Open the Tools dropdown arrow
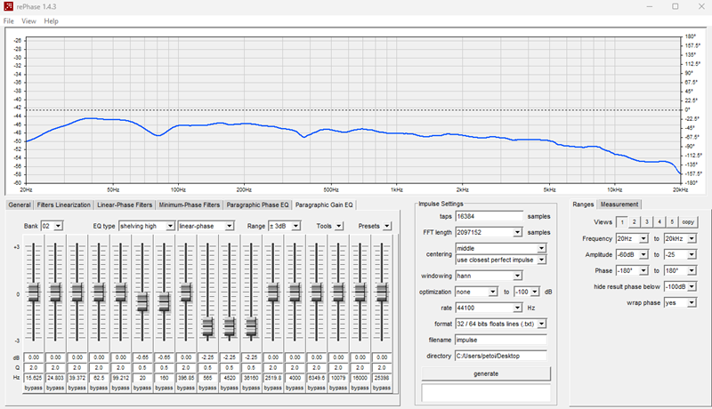The width and height of the screenshot is (712, 409). (339, 226)
